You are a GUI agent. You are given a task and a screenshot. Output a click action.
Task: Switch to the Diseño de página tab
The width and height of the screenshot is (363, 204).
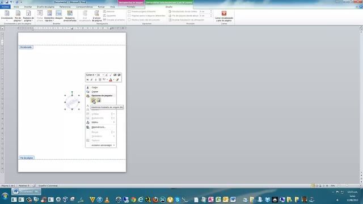(x=45, y=7)
